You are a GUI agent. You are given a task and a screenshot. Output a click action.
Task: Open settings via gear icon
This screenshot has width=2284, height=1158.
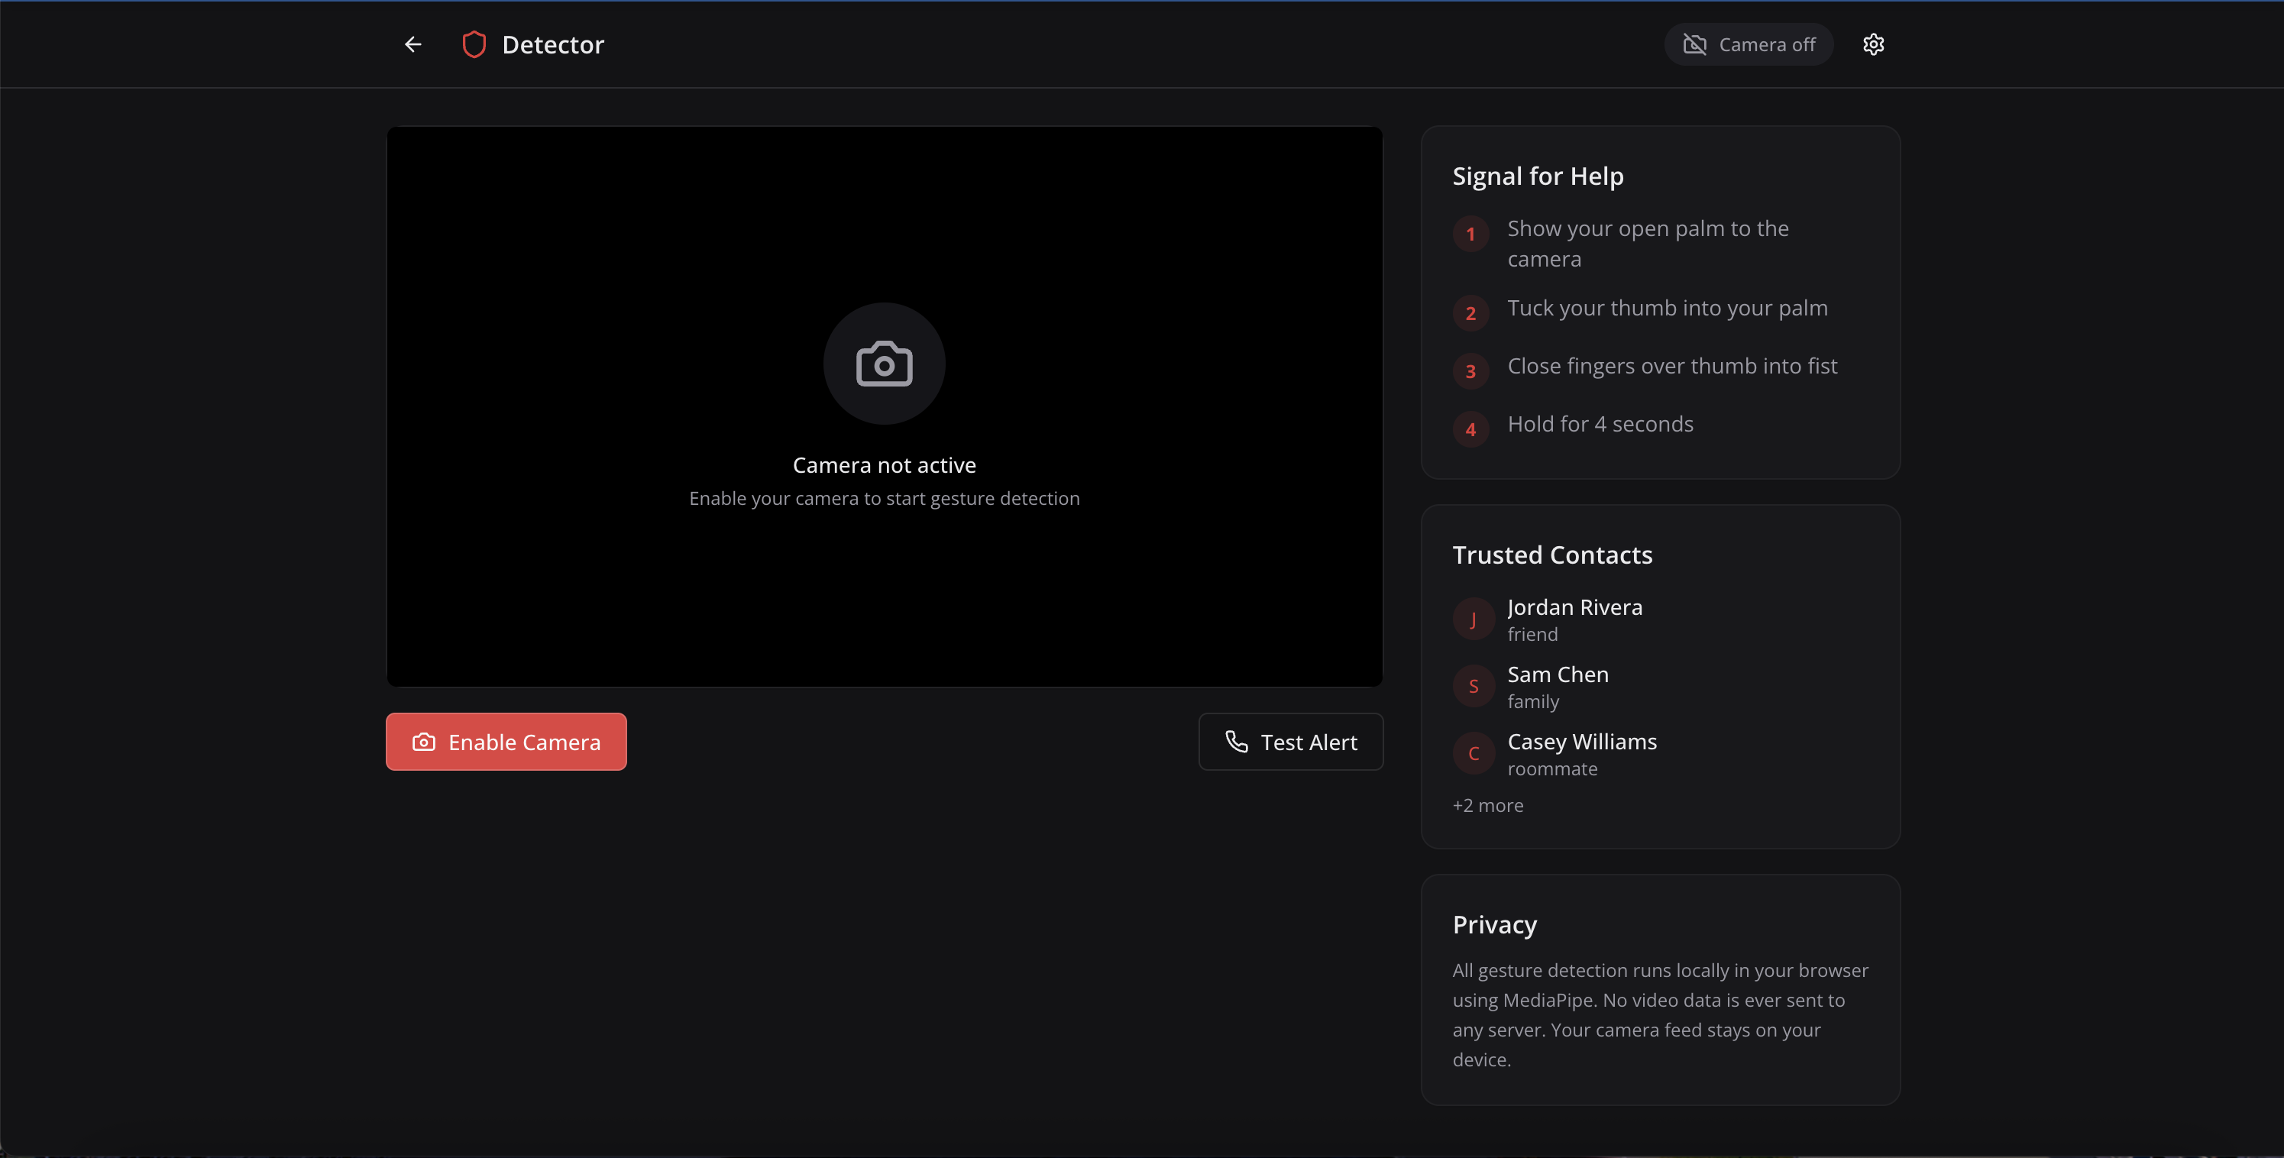click(1872, 44)
